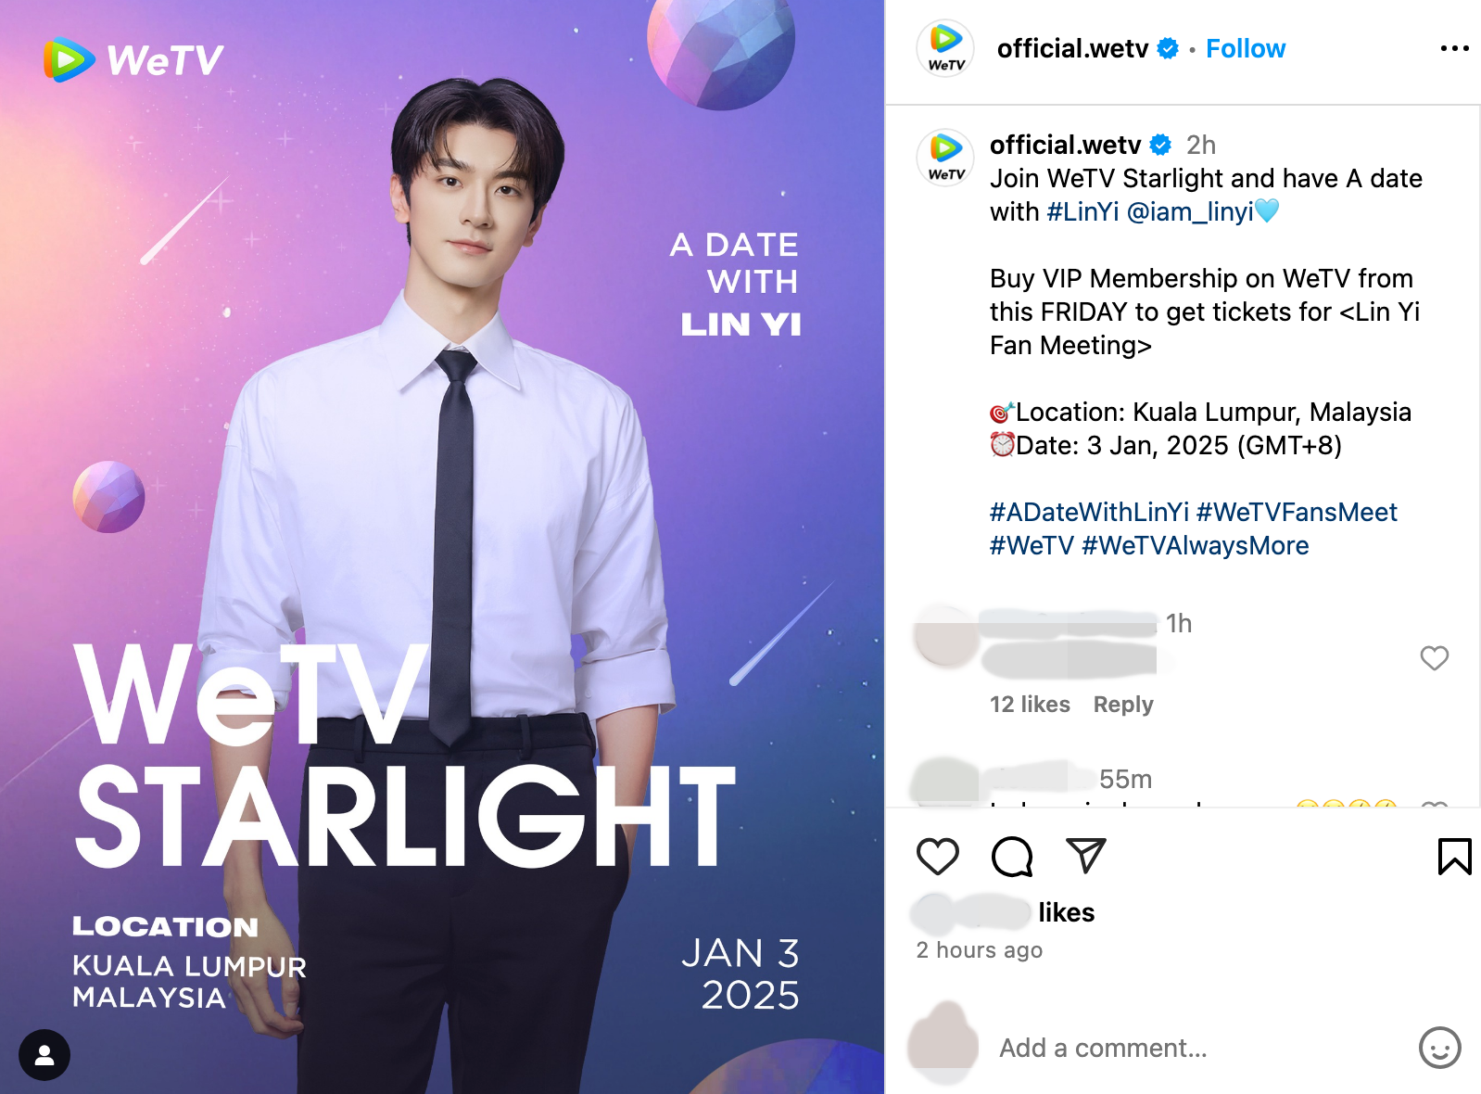Reply to the first comment
This screenshot has height=1094, width=1481.
(1123, 705)
